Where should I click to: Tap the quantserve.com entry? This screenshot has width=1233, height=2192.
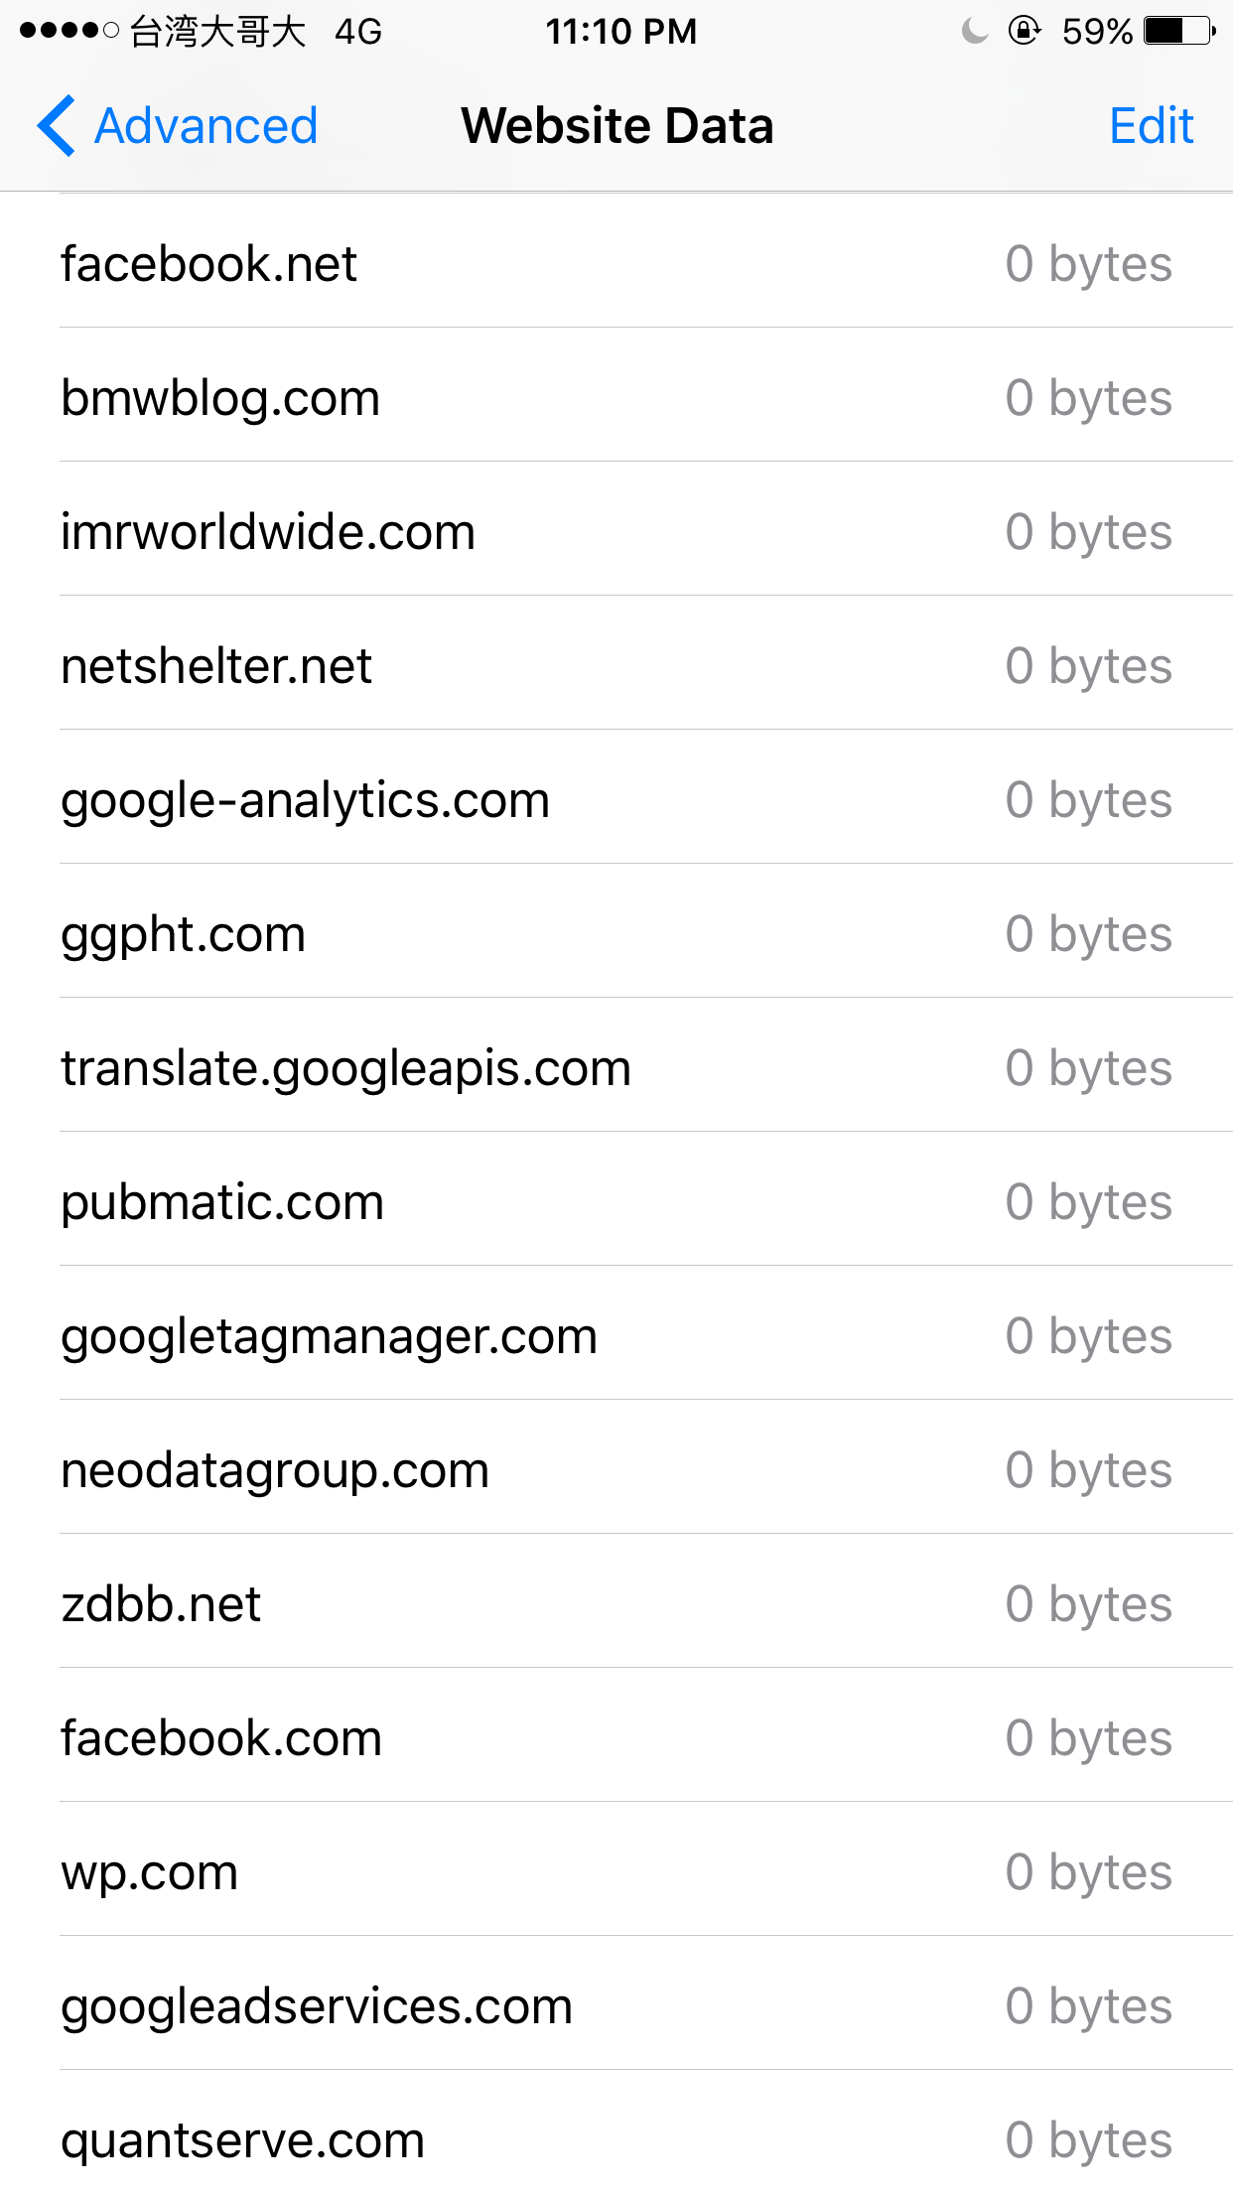616,2140
